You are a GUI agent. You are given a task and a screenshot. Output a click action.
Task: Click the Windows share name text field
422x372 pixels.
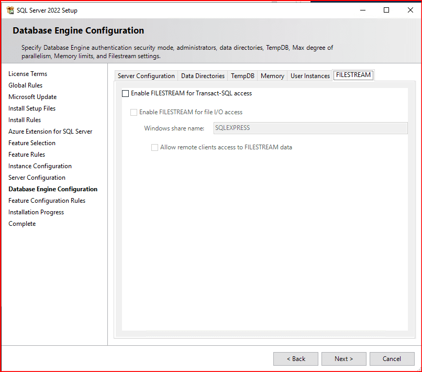coord(310,128)
